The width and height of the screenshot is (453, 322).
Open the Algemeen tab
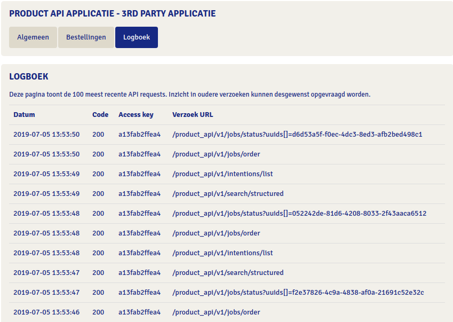coord(33,37)
